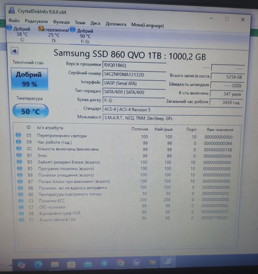This screenshot has height=274, width=258.
Task: Click the serial number field S4CZNF0MA12132D
Action: point(134,75)
